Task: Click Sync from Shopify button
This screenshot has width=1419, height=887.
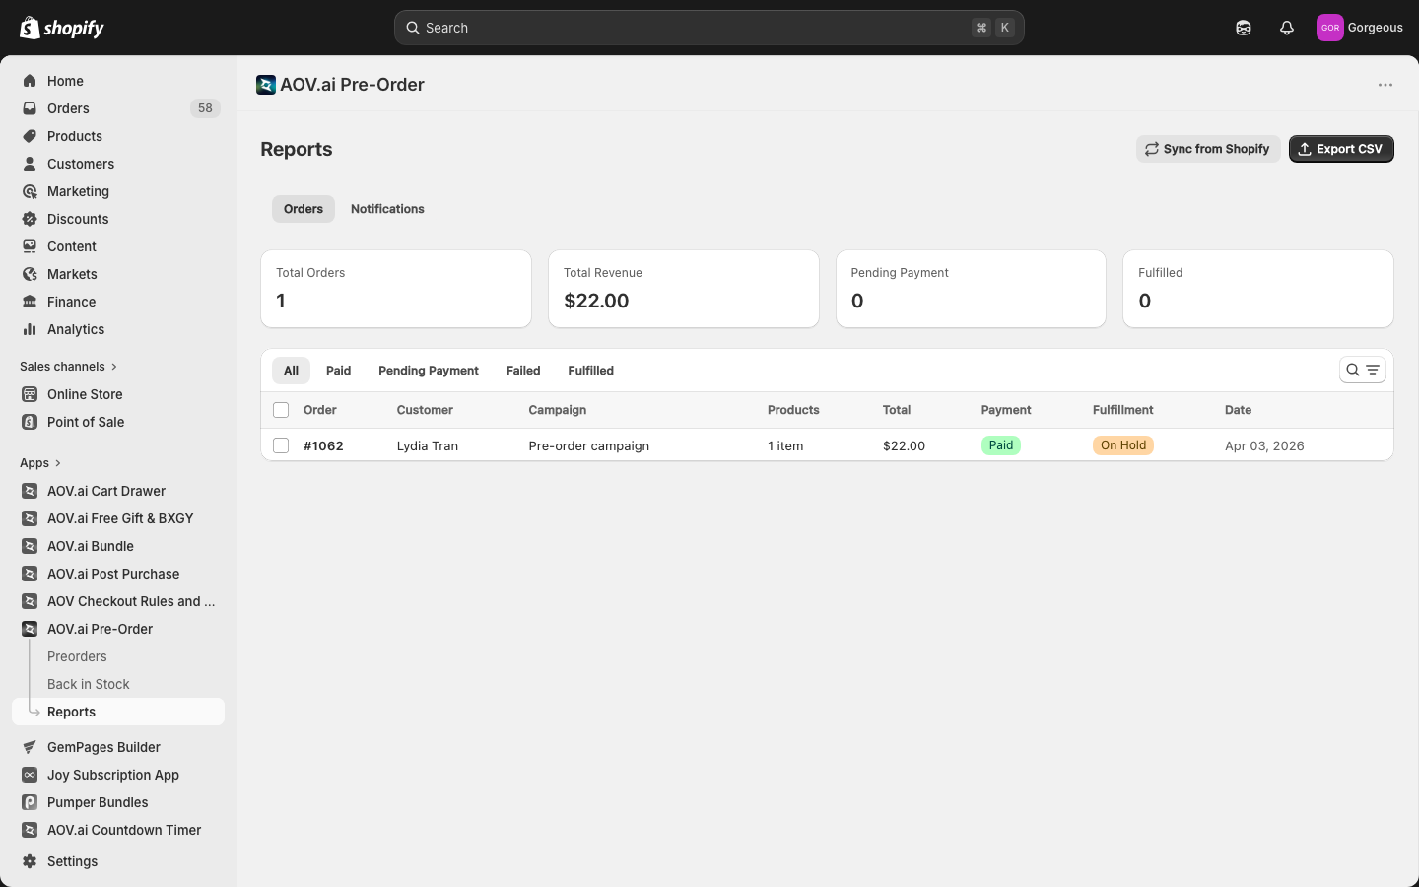Action: pyautogui.click(x=1208, y=149)
